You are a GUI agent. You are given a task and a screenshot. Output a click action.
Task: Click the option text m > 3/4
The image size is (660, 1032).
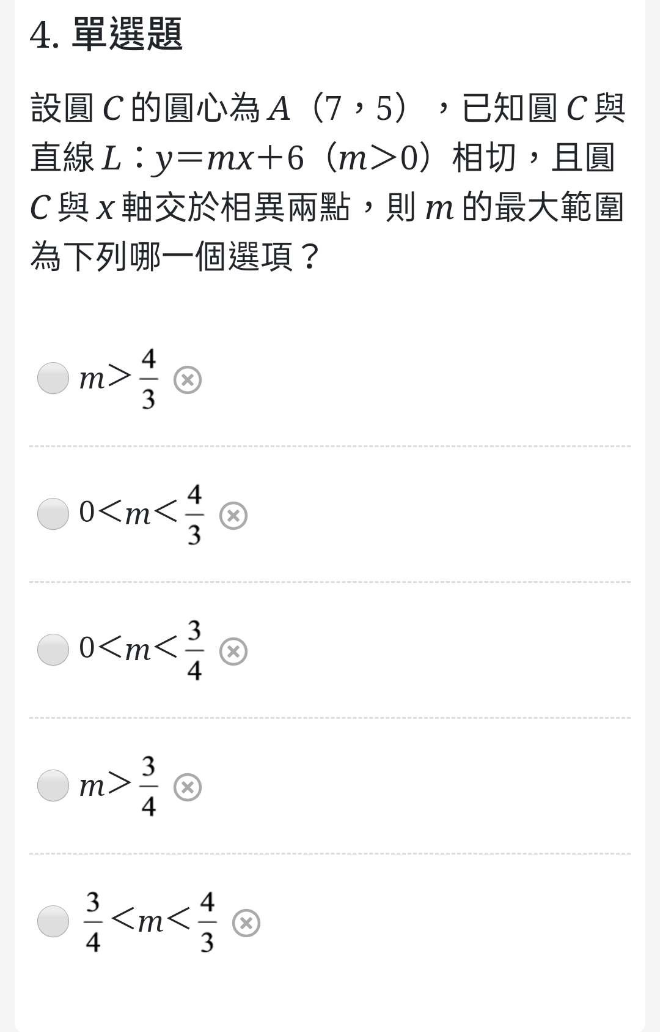119,786
